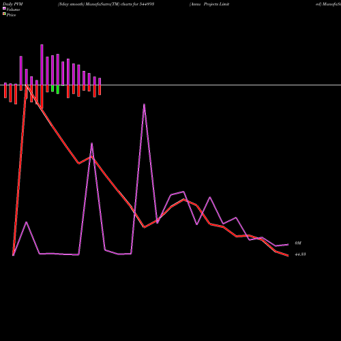The height and width of the screenshot is (341, 341).
Task: Click the '0M' volume value label
Action: tap(298, 243)
